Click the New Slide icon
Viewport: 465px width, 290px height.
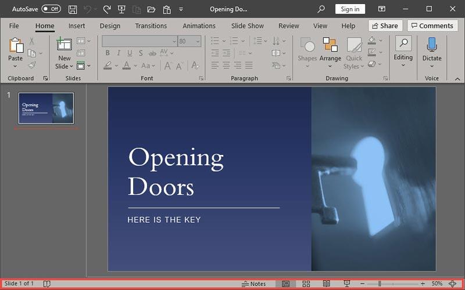pyautogui.click(x=64, y=45)
